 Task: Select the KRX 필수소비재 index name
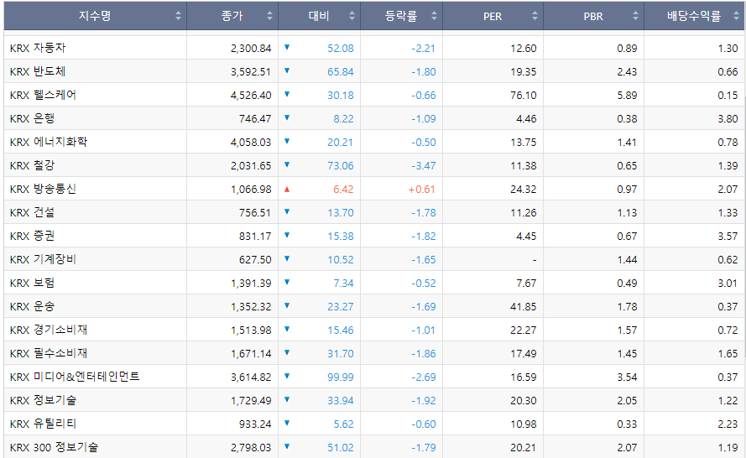tap(49, 353)
